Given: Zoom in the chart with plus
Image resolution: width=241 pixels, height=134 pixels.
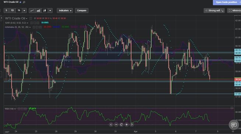Looking at the screenshot, I should [126, 125].
